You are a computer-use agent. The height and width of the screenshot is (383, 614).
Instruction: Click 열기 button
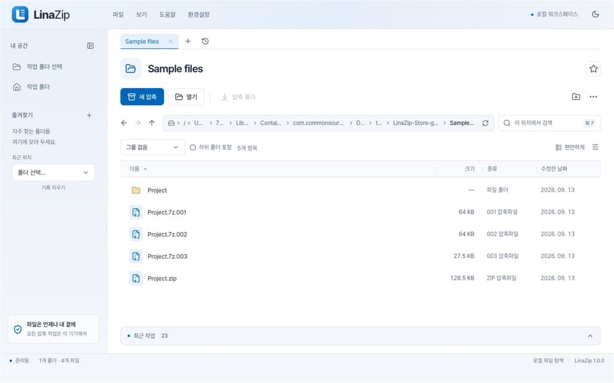point(186,96)
